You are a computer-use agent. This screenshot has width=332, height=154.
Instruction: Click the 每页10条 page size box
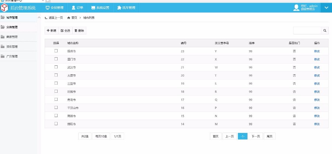(x=101, y=136)
